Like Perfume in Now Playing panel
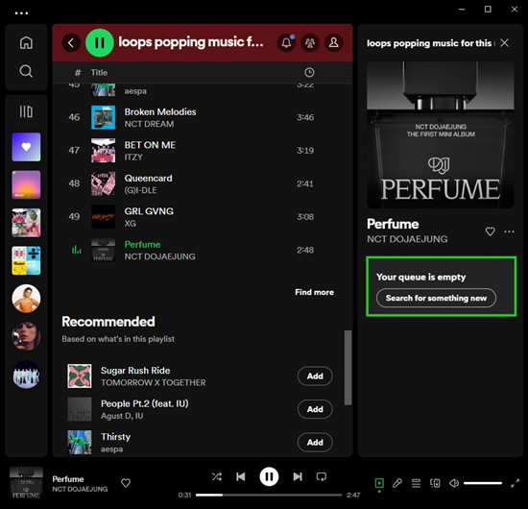The height and width of the screenshot is (509, 528). (490, 231)
